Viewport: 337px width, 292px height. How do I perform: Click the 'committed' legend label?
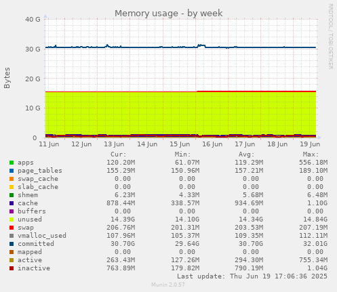pos(36,244)
